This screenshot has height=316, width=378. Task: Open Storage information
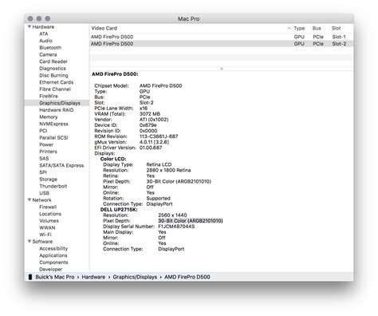[48, 179]
